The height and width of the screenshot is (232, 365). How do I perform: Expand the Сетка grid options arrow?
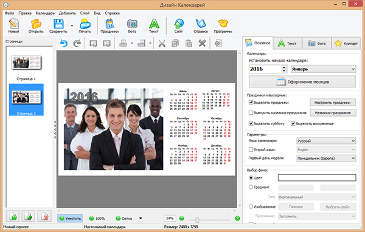141,218
